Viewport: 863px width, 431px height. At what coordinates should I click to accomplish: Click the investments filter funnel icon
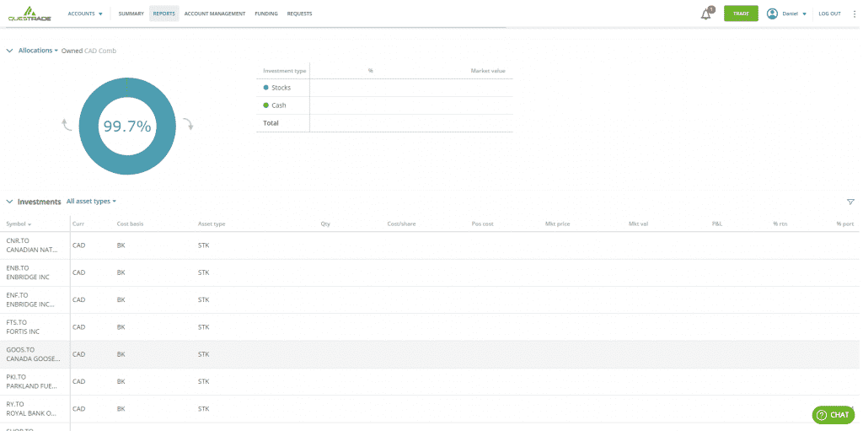[850, 202]
